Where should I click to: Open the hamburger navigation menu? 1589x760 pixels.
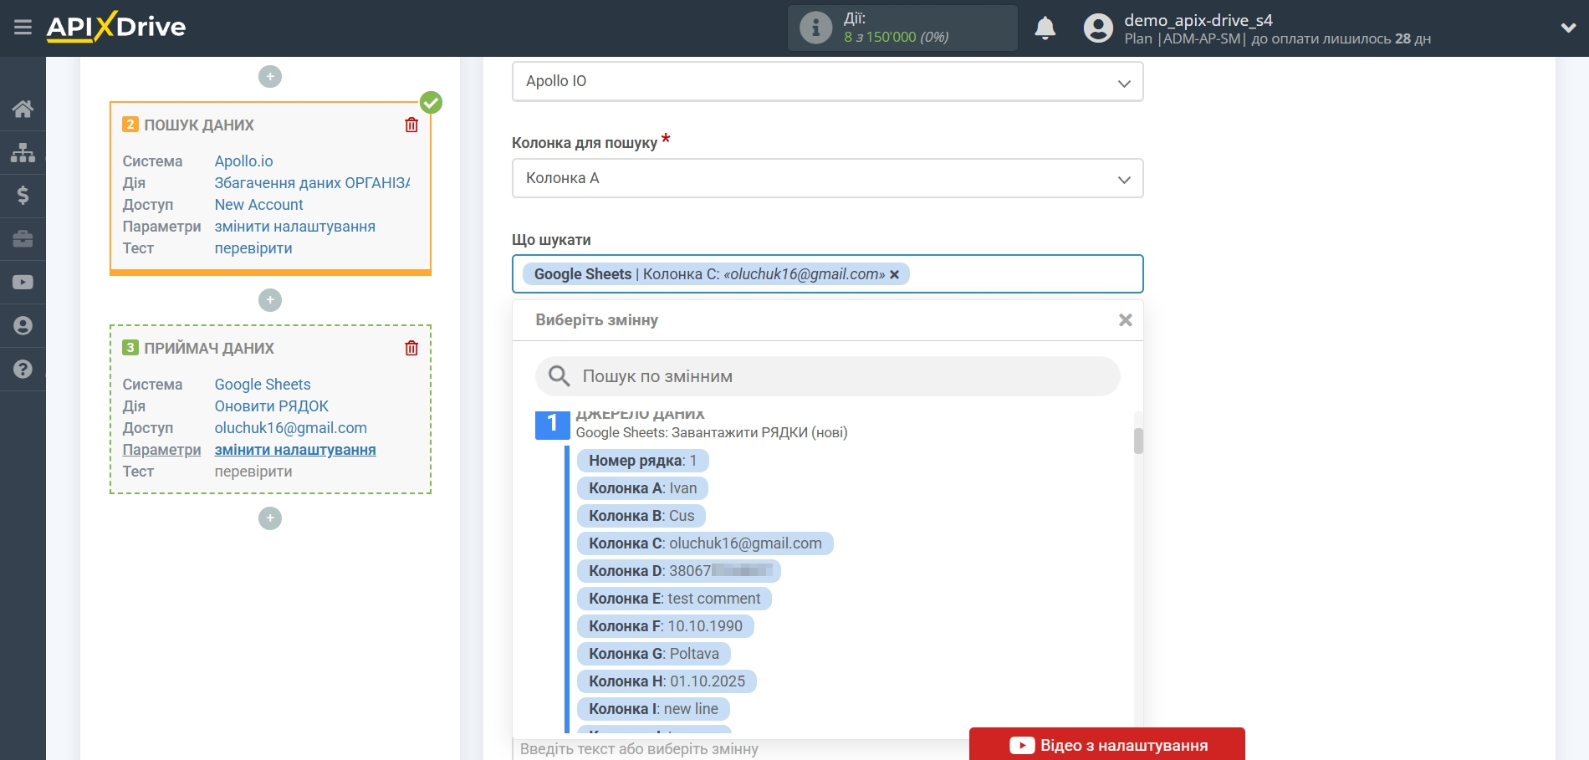[x=23, y=27]
